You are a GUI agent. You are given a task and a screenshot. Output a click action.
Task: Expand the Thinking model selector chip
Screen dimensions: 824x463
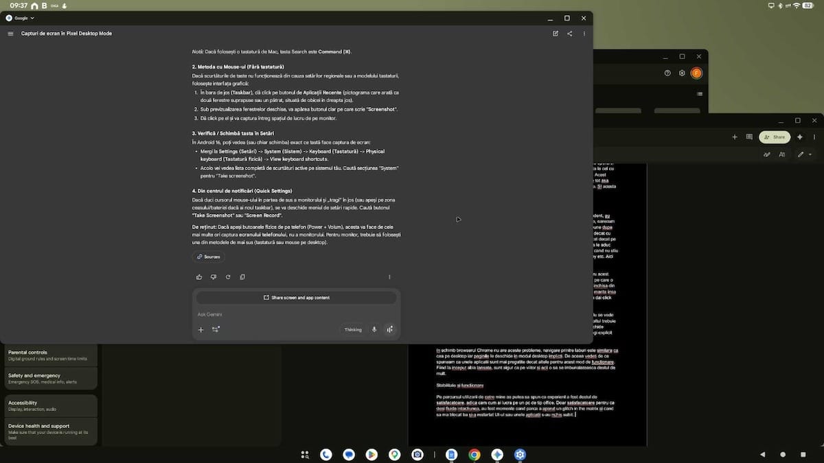tap(352, 329)
